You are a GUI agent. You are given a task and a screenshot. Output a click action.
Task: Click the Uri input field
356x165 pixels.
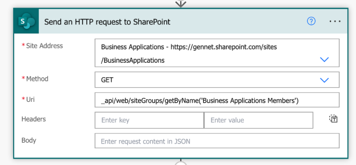click(x=217, y=100)
